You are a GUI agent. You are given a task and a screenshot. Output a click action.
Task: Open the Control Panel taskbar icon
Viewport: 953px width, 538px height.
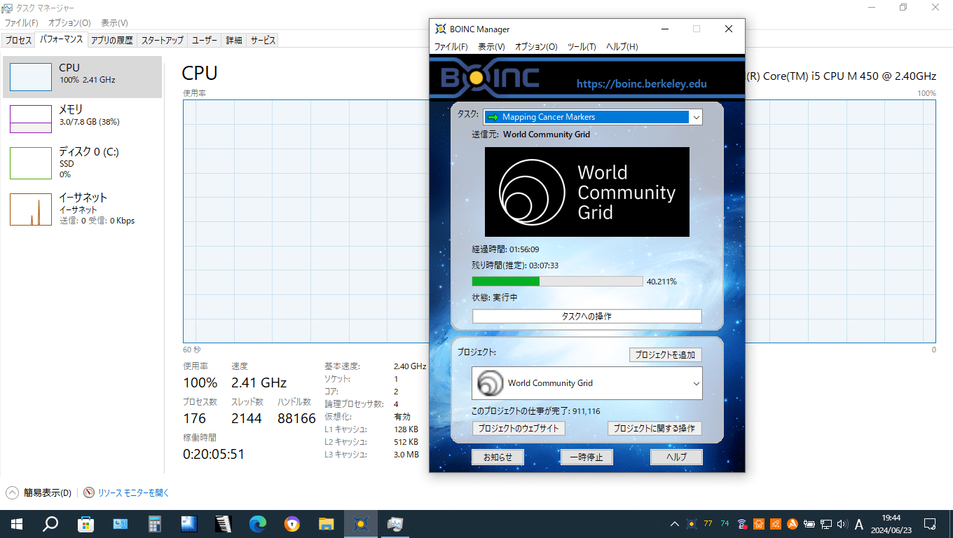point(120,523)
